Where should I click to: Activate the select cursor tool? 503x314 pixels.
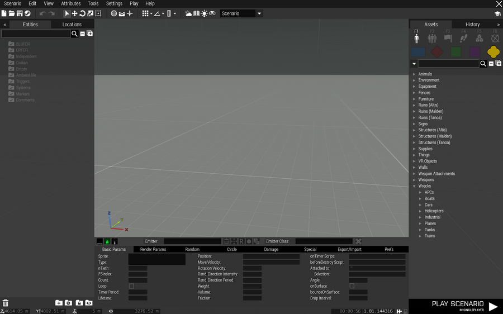pyautogui.click(x=67, y=13)
